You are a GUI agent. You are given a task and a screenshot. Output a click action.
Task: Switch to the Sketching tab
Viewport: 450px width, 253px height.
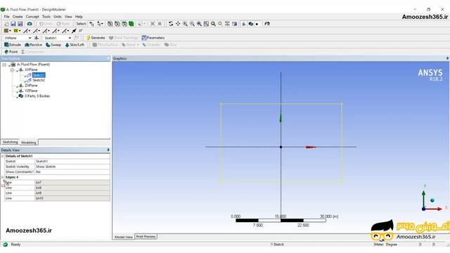coord(10,142)
